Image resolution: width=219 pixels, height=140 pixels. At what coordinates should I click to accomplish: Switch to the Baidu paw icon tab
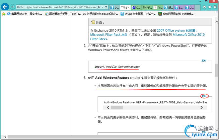coord(136,8)
